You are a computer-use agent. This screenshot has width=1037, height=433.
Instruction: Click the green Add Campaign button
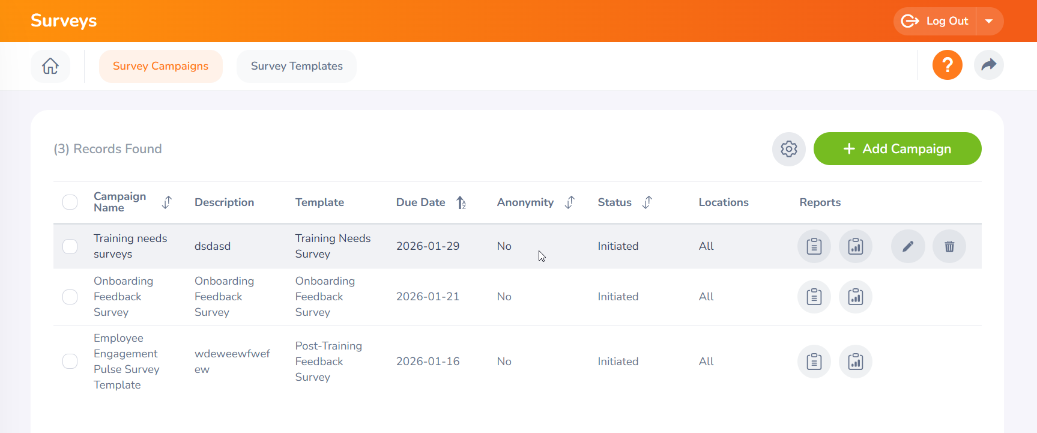897,149
